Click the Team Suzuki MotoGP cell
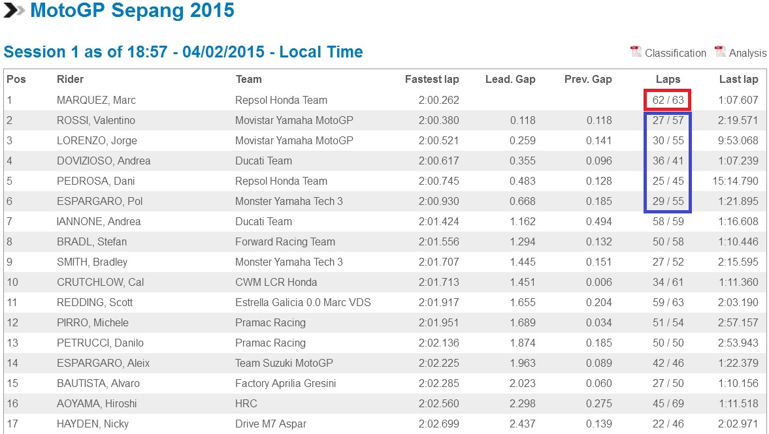This screenshot has width=769, height=434. (x=284, y=364)
